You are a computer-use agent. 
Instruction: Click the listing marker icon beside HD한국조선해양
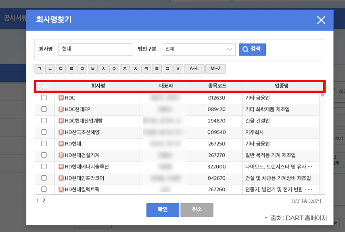pos(61,132)
